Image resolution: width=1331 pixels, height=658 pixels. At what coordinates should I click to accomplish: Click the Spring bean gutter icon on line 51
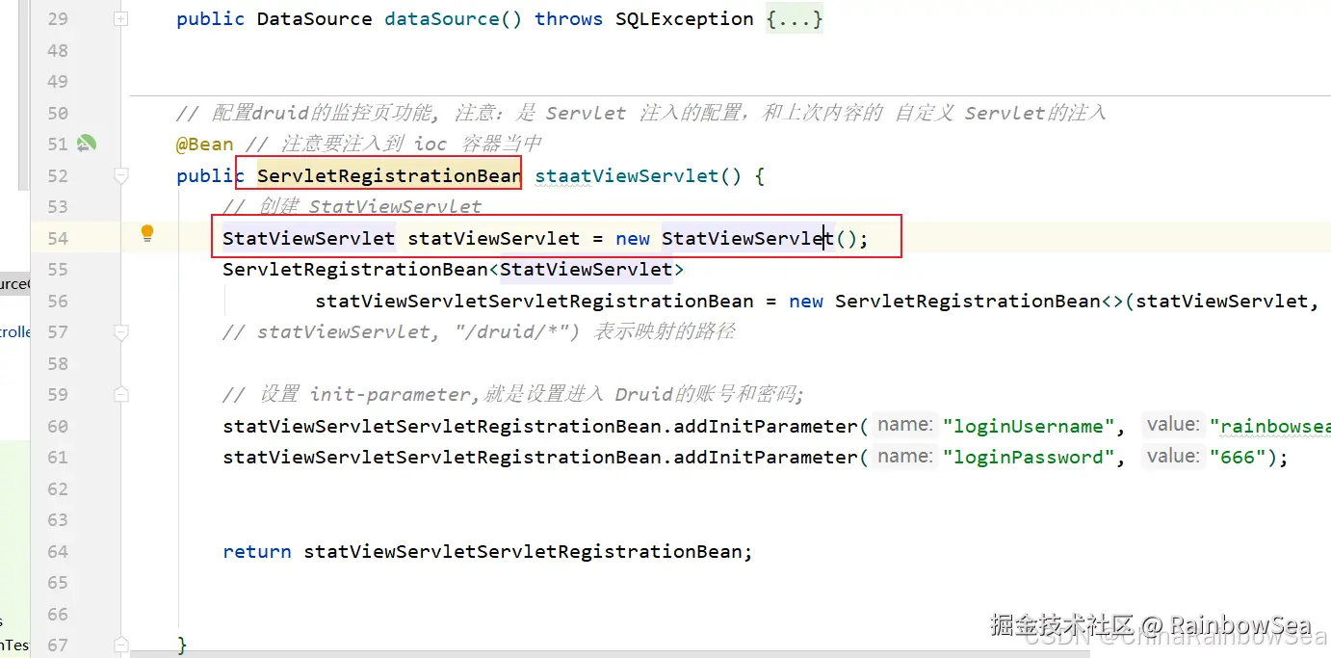click(87, 145)
